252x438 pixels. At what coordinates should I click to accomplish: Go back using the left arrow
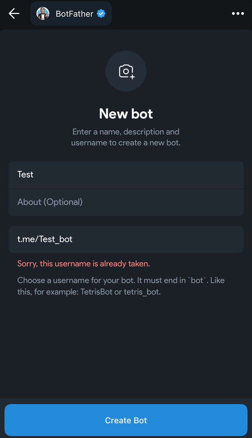click(14, 13)
